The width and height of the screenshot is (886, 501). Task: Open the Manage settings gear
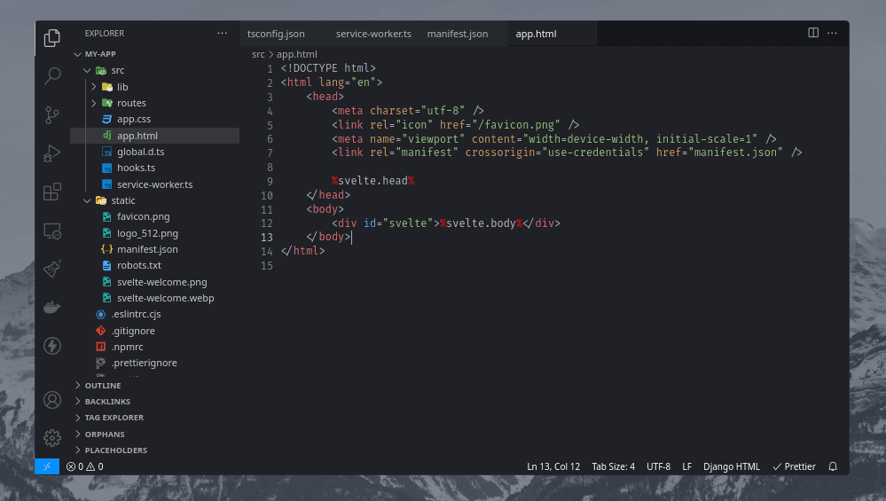[x=52, y=437]
